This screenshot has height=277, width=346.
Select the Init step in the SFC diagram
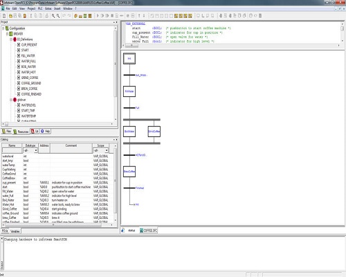click(129, 59)
